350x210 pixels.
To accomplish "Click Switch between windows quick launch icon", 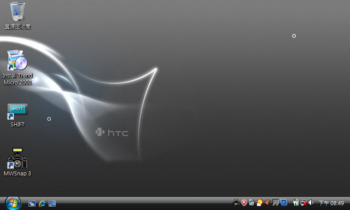I will (32, 203).
